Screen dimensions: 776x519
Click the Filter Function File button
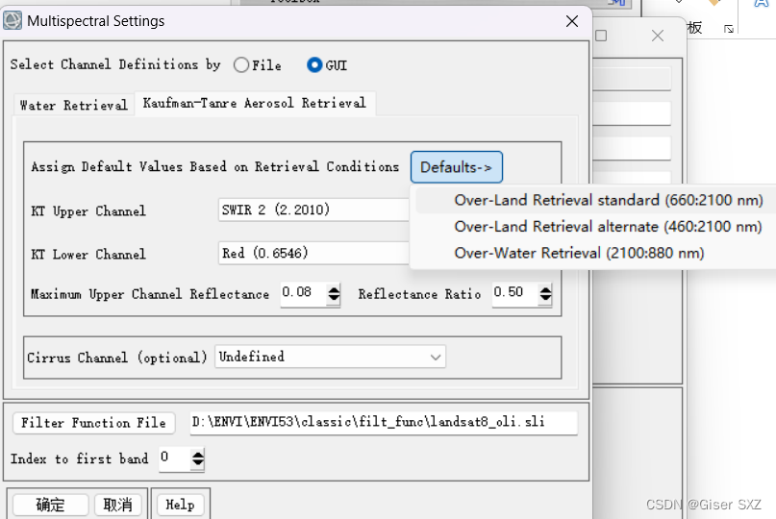pyautogui.click(x=93, y=423)
